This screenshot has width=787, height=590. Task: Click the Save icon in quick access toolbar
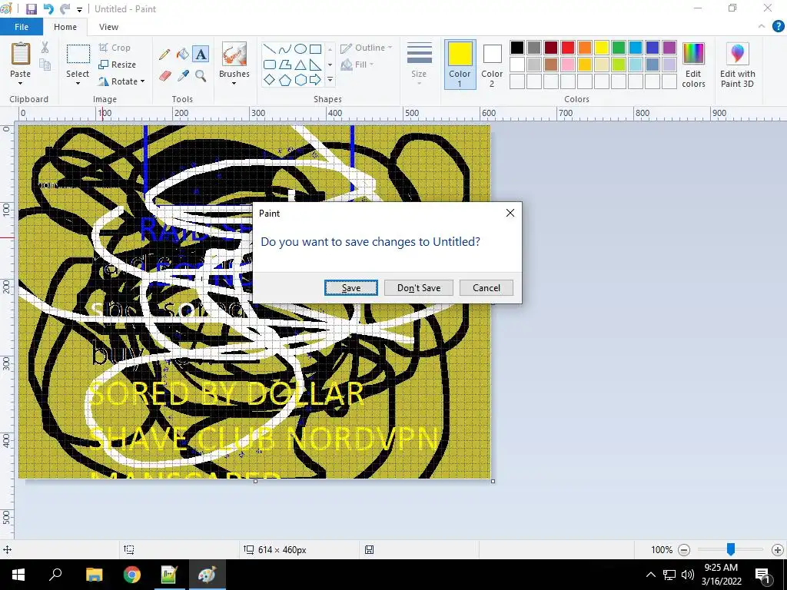tap(31, 9)
